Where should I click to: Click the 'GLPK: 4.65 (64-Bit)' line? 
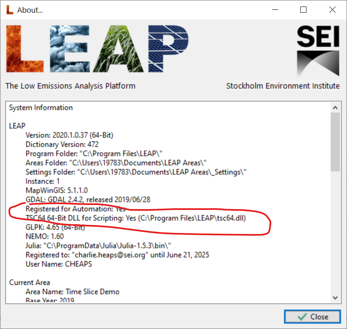click(x=55, y=227)
